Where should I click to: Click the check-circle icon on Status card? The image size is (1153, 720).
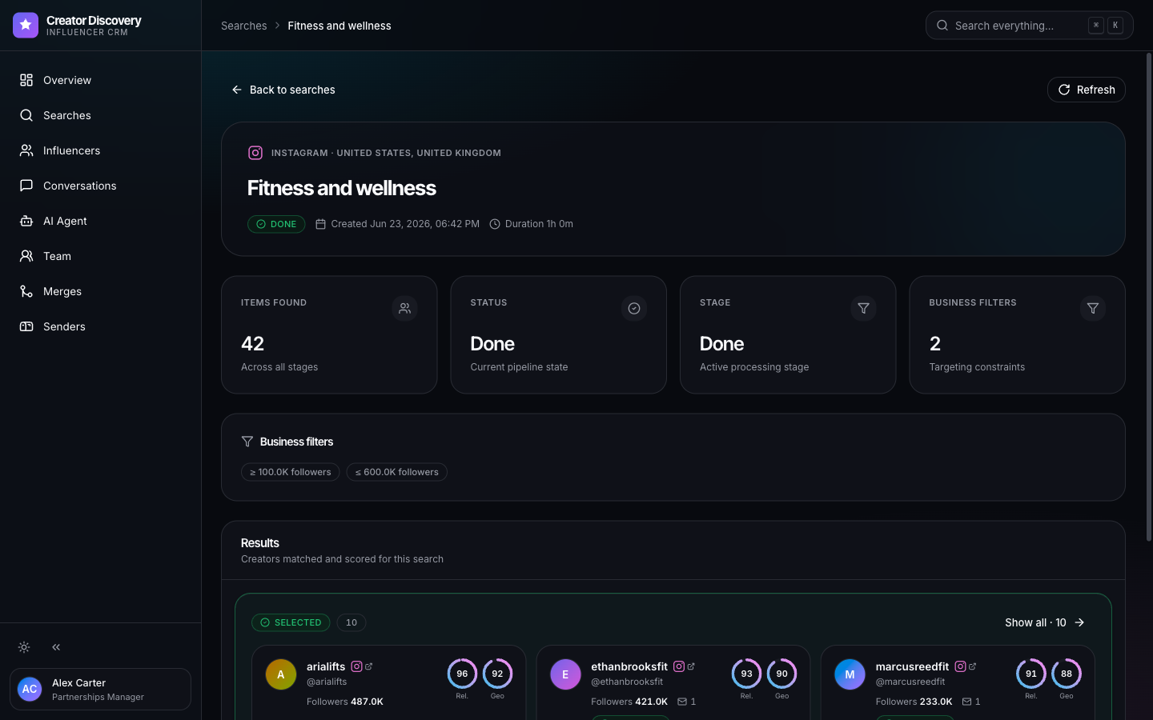(634, 308)
